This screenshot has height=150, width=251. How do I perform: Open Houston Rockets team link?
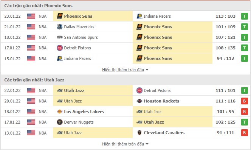pyautogui.click(x=161, y=101)
